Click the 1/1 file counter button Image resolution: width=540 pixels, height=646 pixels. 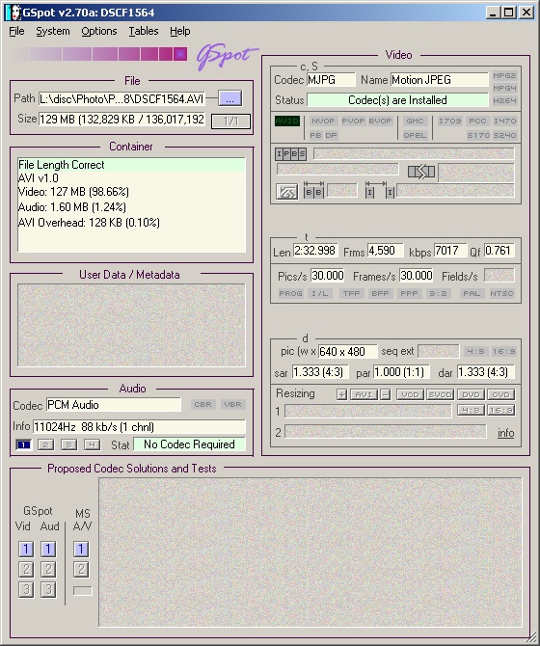(230, 121)
